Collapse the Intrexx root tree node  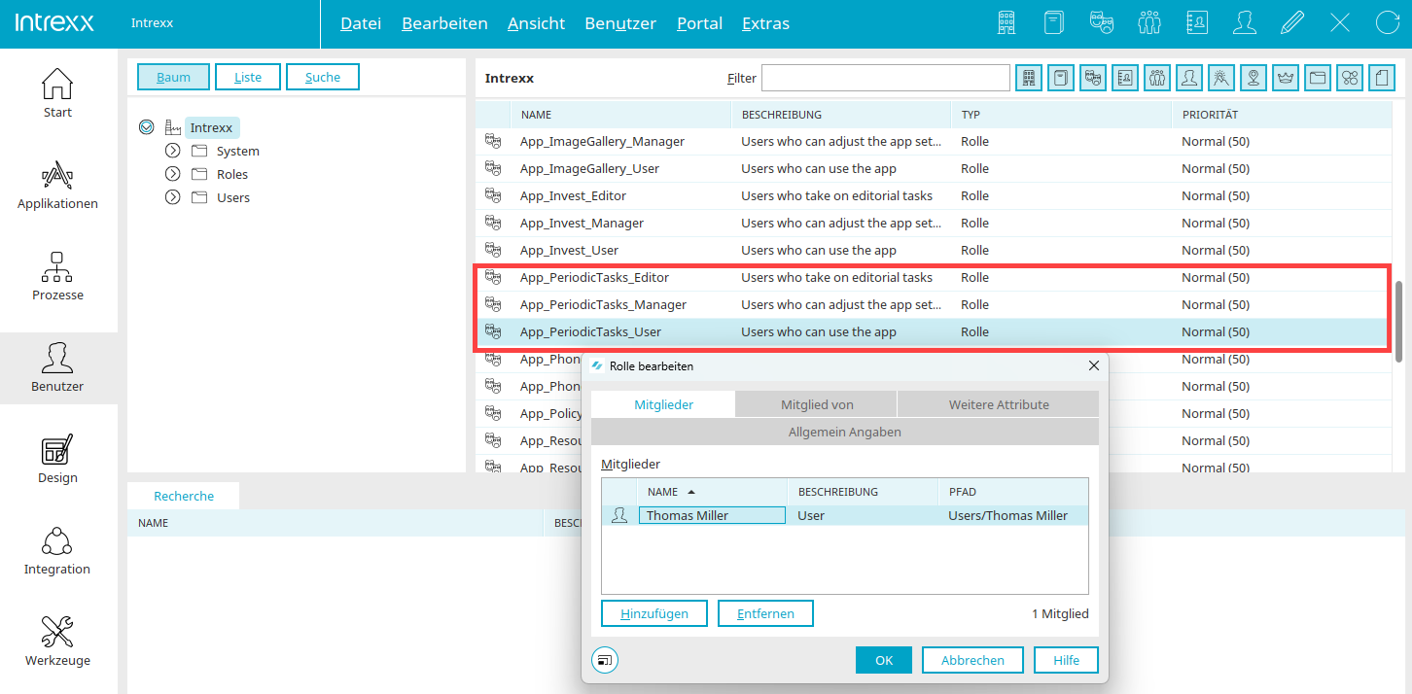(x=147, y=127)
